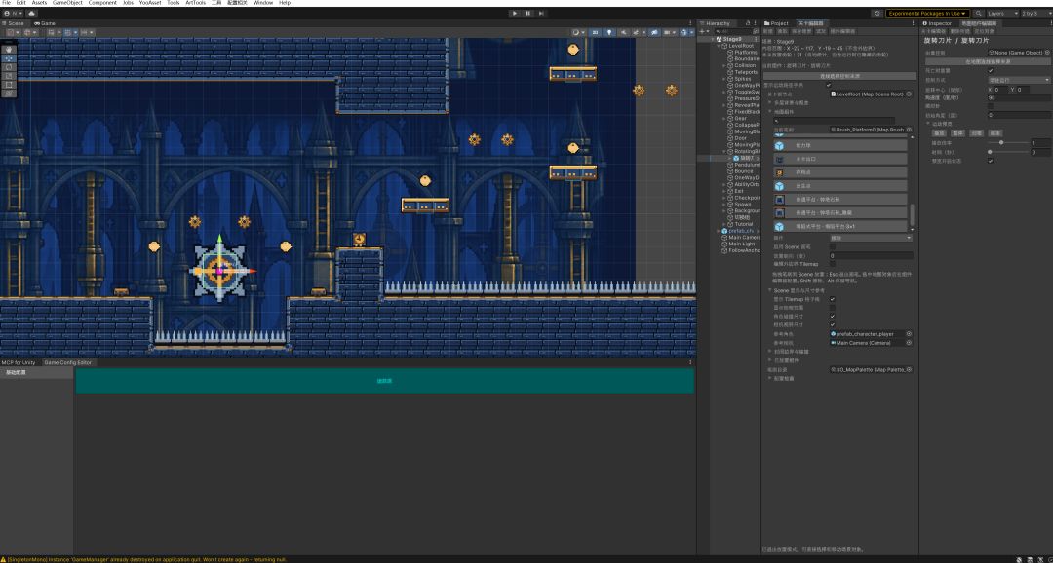This screenshot has height=563, width=1053.
Task: Switch to the Game tab
Action: (x=45, y=23)
